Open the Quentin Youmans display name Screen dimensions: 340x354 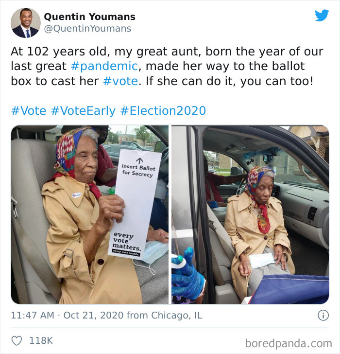89,17
